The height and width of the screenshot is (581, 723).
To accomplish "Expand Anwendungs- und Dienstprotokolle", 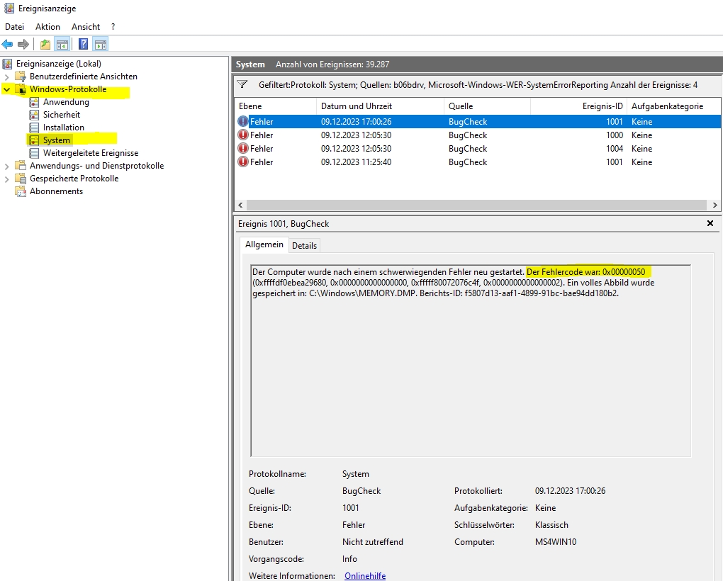I will point(6,165).
